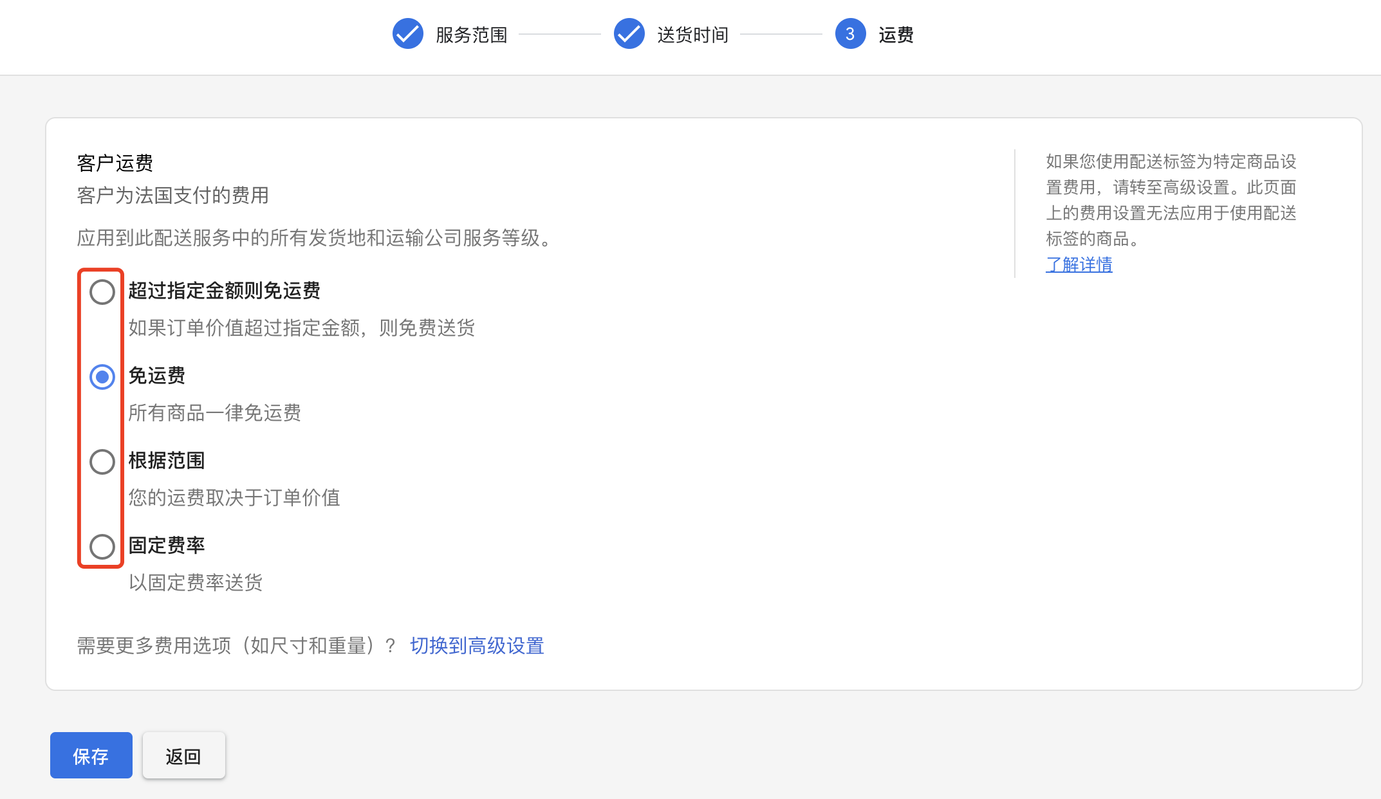
Task: Click the 客户运费 section heading
Action: (114, 163)
